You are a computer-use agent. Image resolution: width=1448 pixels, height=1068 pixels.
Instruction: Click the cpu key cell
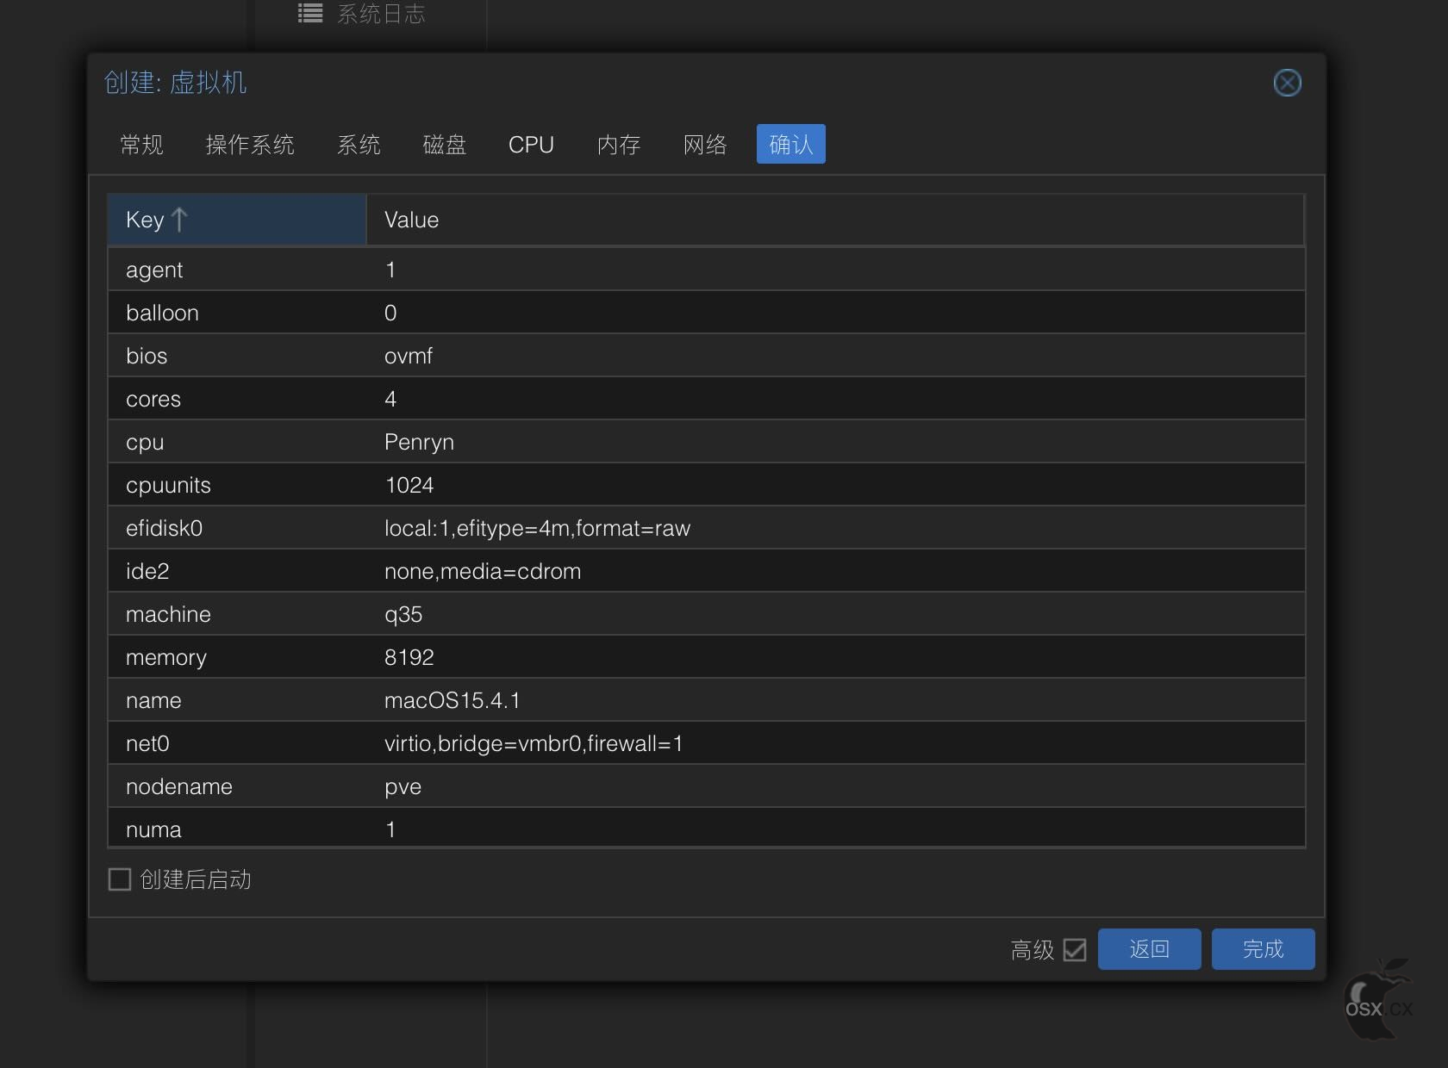(x=237, y=442)
